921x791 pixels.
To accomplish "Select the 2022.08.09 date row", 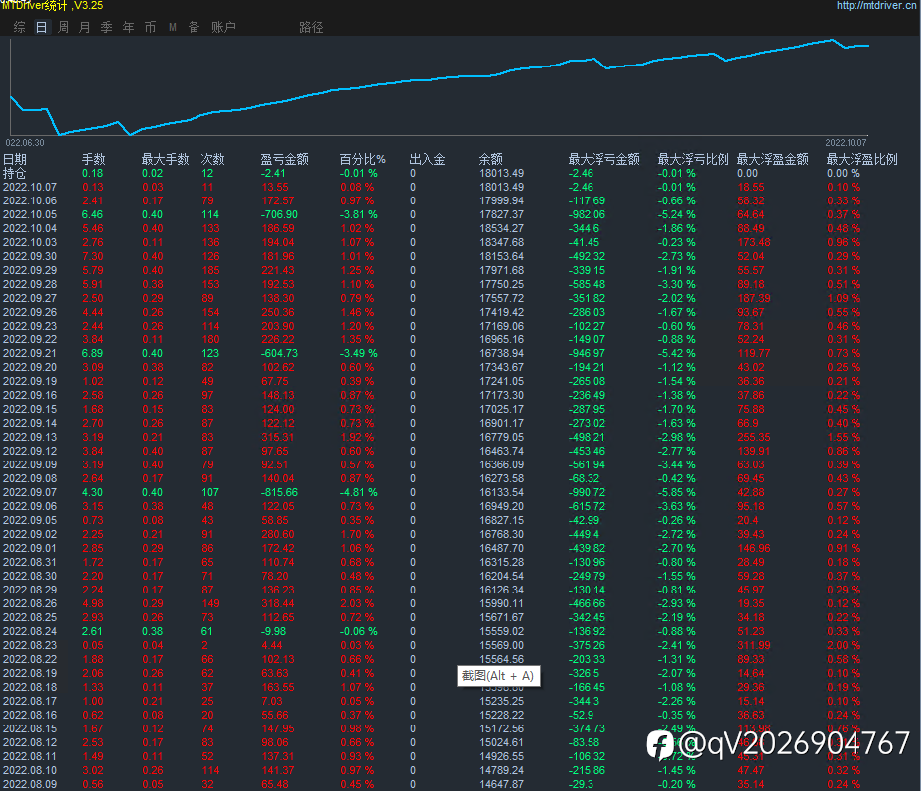I will point(30,784).
